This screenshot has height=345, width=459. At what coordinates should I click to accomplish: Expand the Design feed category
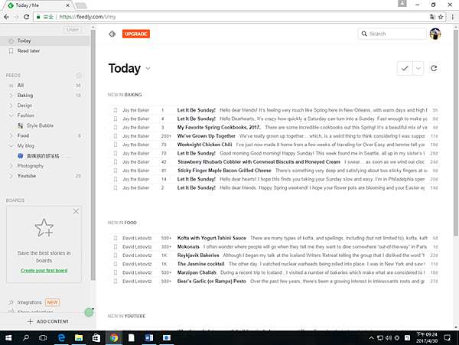pos(11,106)
